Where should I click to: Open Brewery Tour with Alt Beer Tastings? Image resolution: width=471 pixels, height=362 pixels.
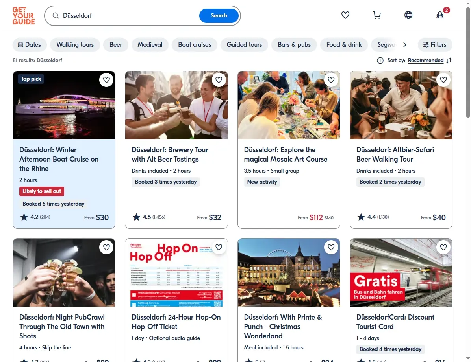tap(170, 154)
